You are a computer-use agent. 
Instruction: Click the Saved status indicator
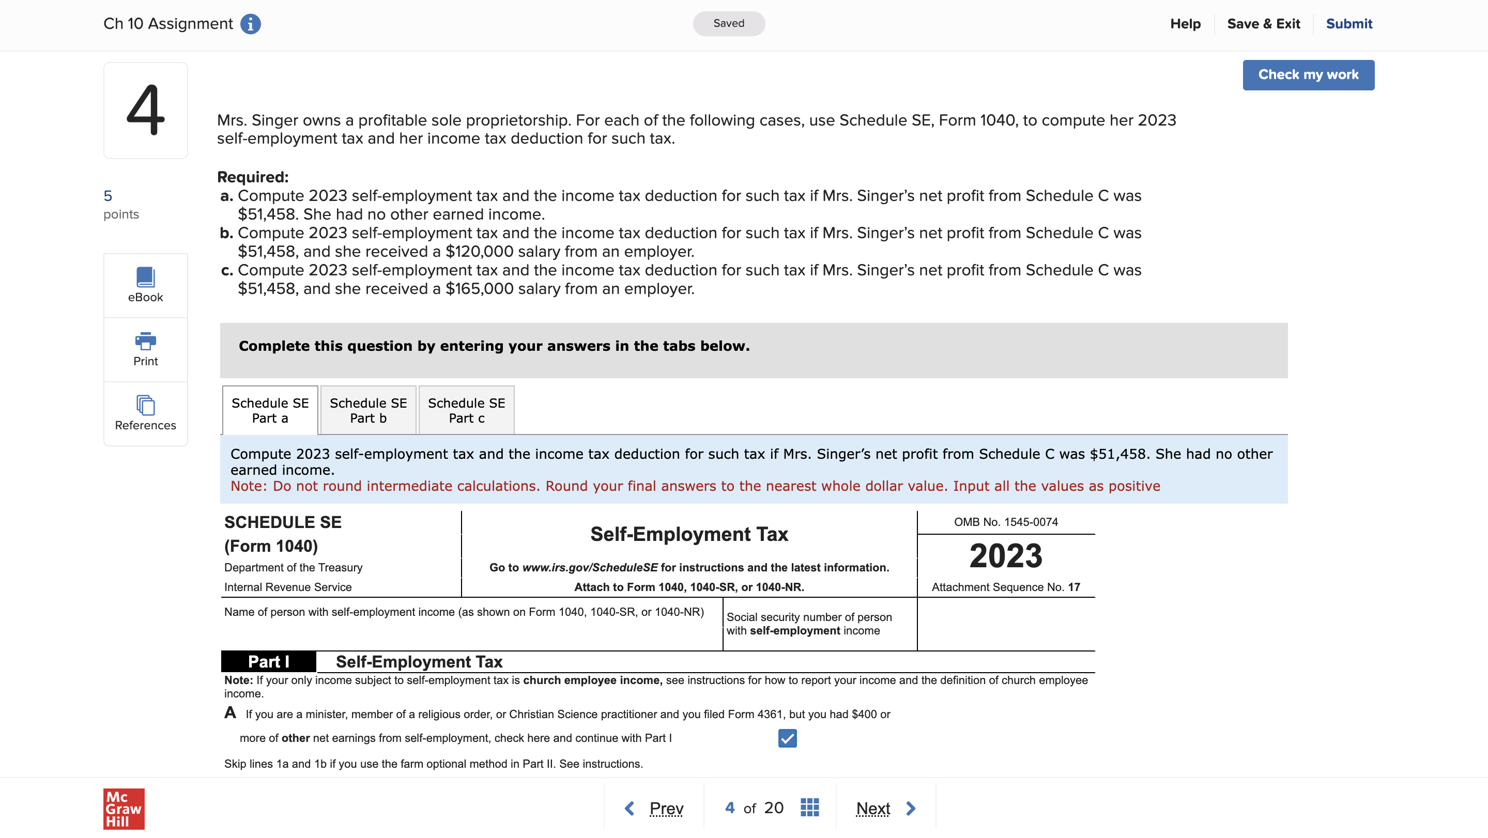coord(728,24)
